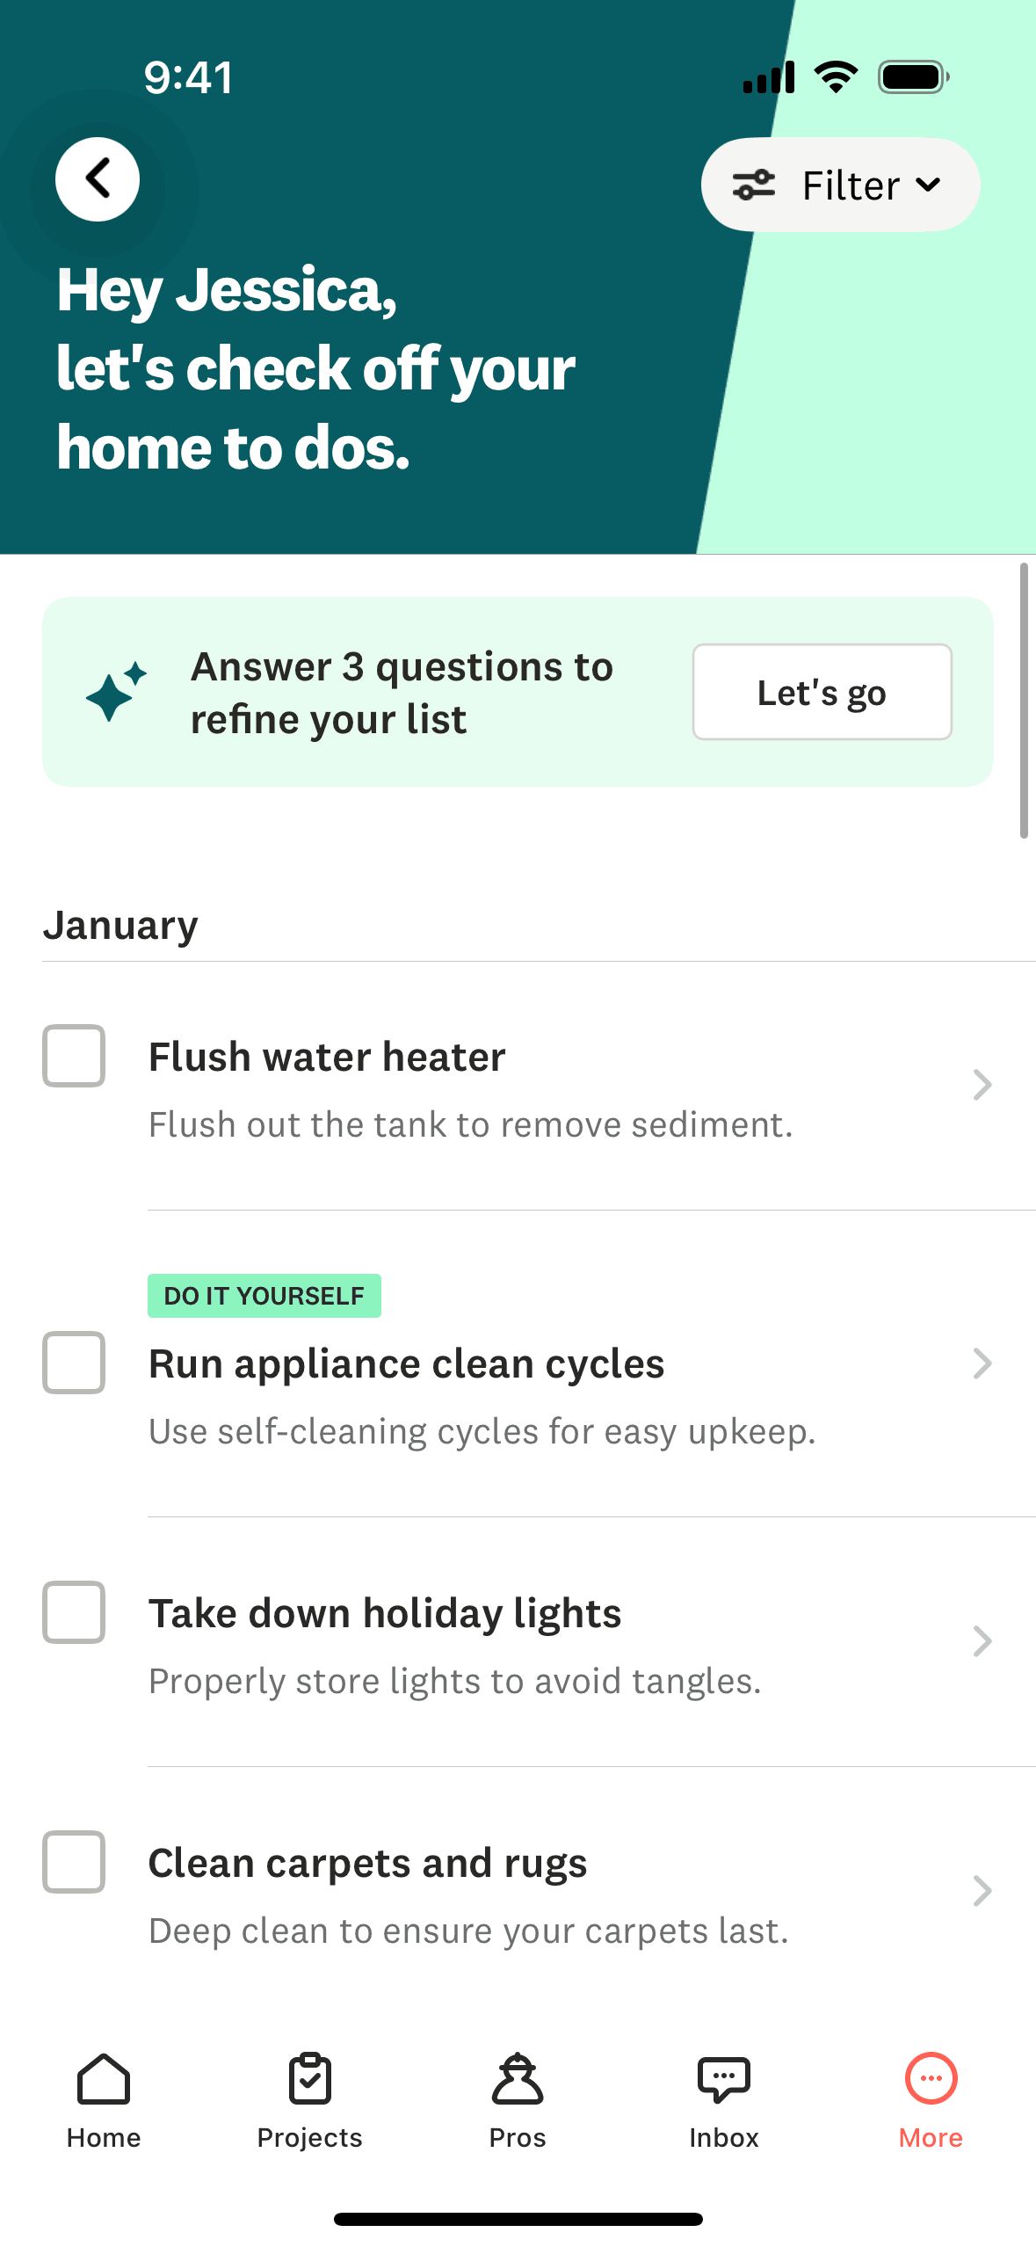
Task: Check off Take down holiday lights
Action: (74, 1612)
